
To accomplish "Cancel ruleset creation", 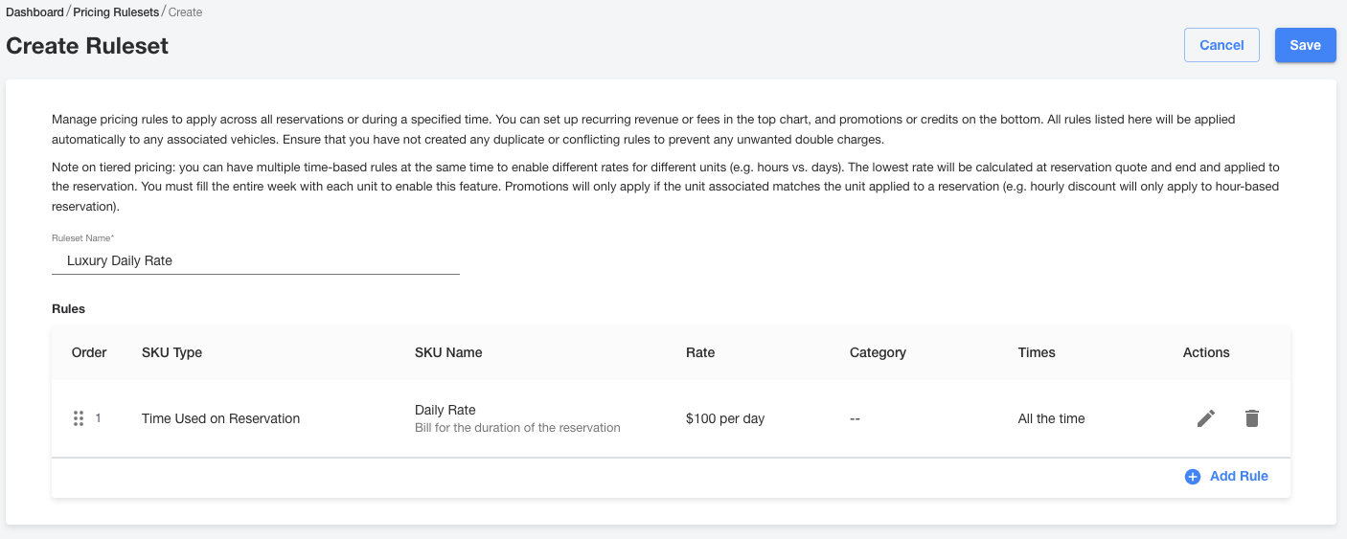I will pos(1221,45).
